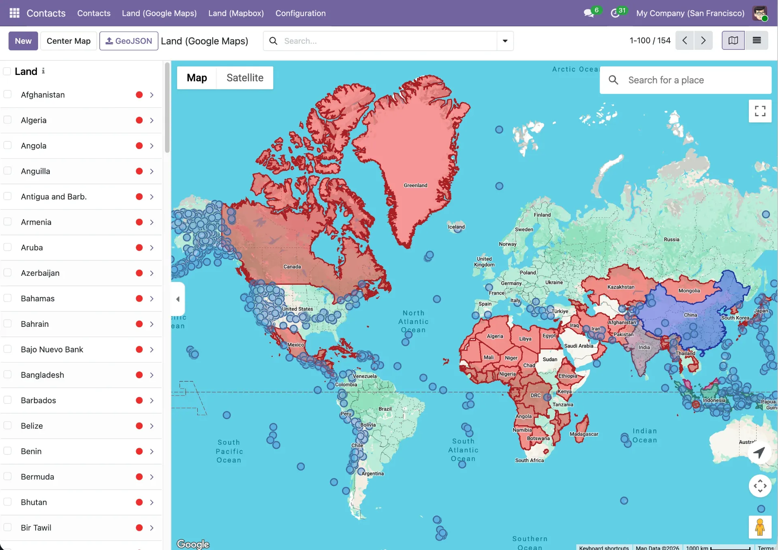
Task: Check the Anguilla checkbox
Action: (7, 171)
